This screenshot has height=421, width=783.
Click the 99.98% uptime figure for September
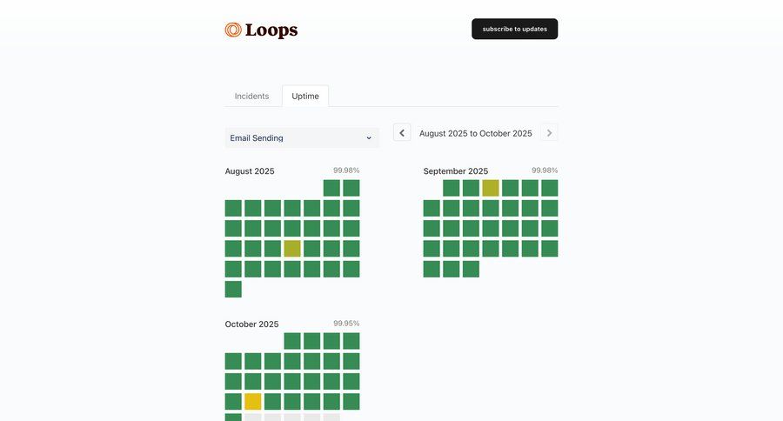[545, 170]
